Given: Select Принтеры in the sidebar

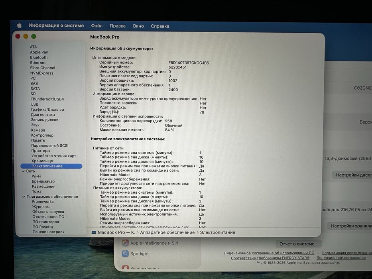Looking at the screenshot, I should (41, 151).
